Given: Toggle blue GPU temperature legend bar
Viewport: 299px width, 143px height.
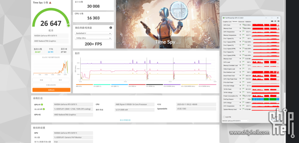Looking at the screenshot, I should pyautogui.click(x=119, y=85).
